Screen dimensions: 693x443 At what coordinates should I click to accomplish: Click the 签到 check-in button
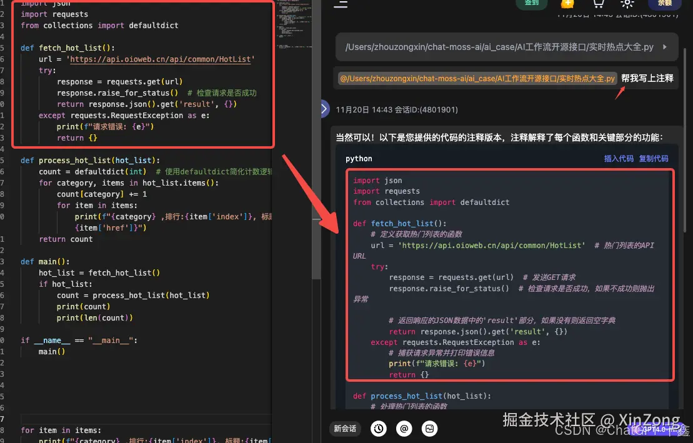point(532,3)
